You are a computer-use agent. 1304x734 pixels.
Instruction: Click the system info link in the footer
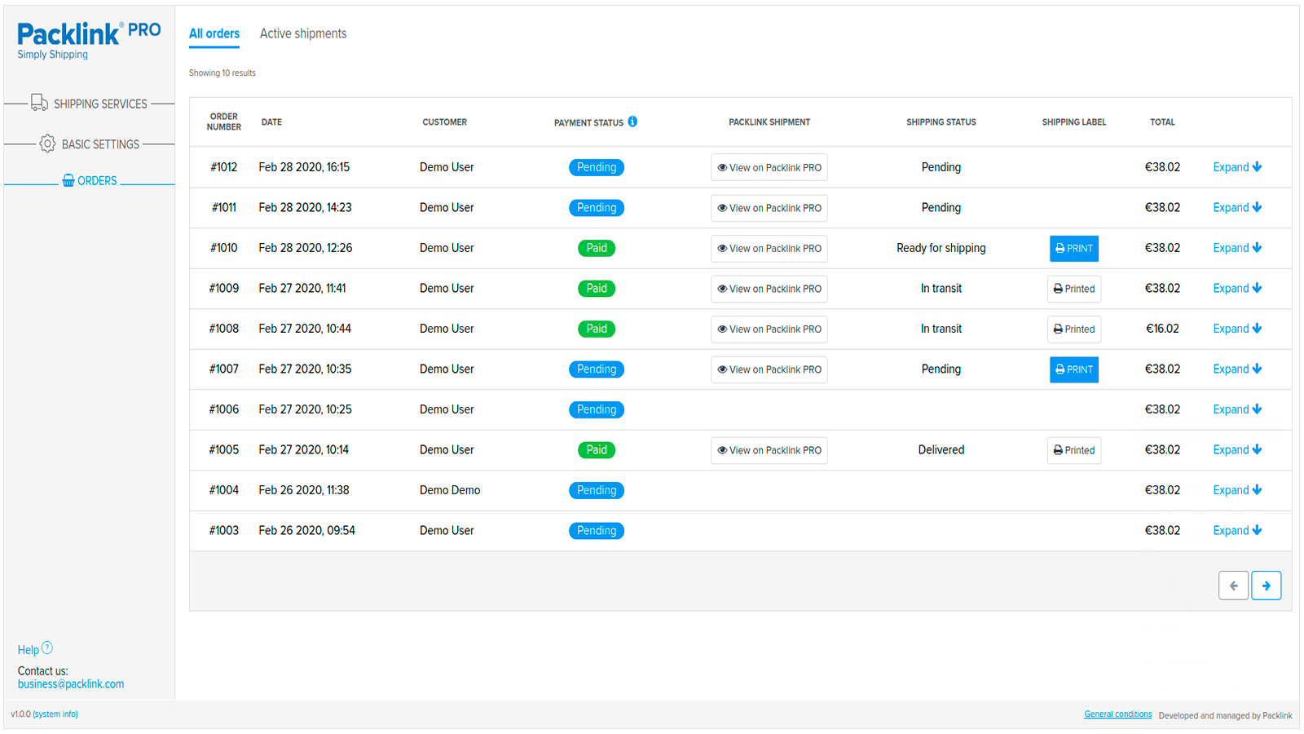[57, 714]
